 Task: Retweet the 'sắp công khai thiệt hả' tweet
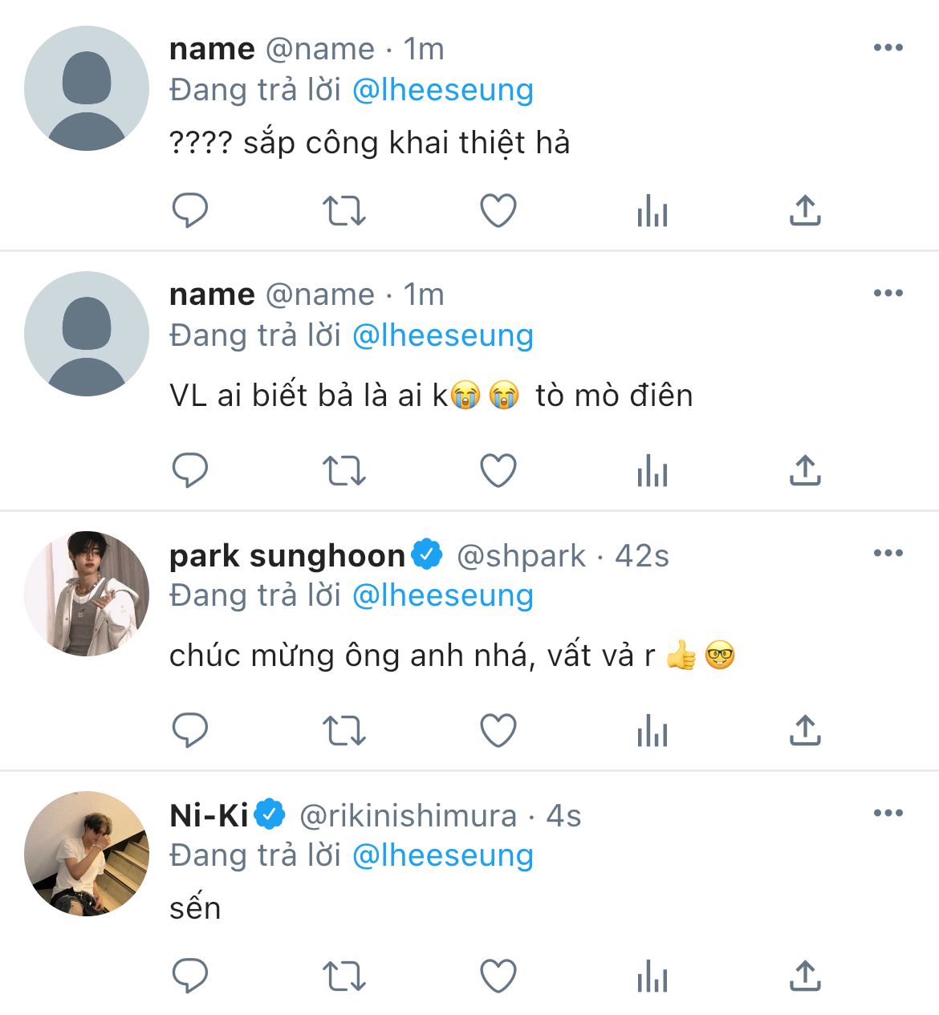[343, 211]
